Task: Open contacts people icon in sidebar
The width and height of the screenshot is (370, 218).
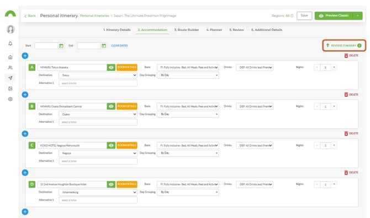Action: tap(10, 68)
